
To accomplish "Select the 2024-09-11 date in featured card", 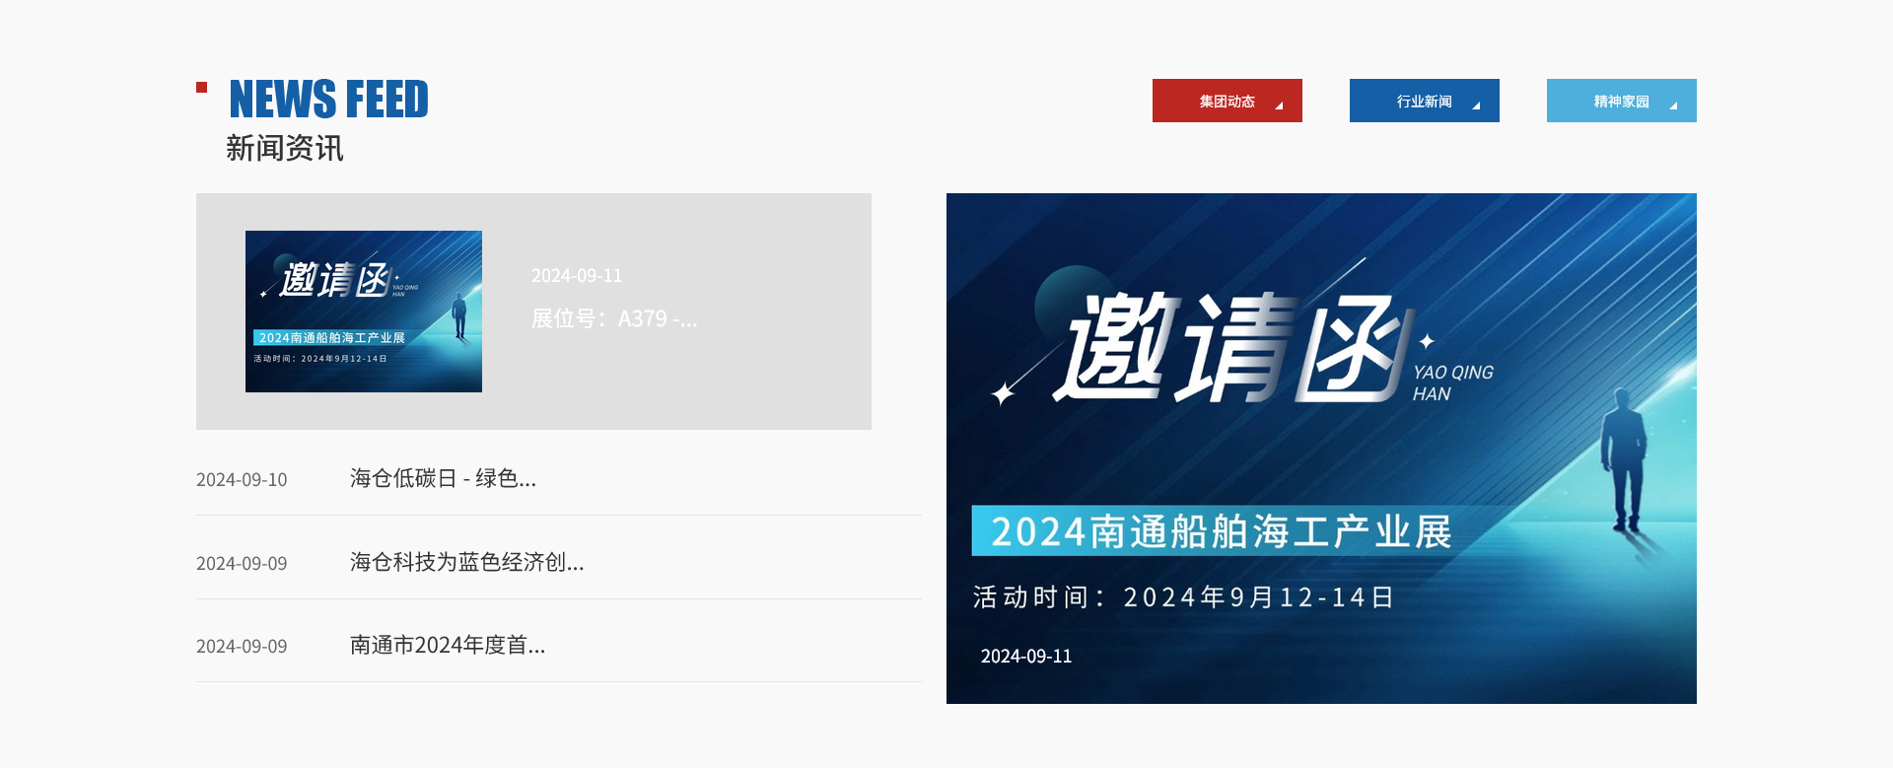I will (577, 276).
